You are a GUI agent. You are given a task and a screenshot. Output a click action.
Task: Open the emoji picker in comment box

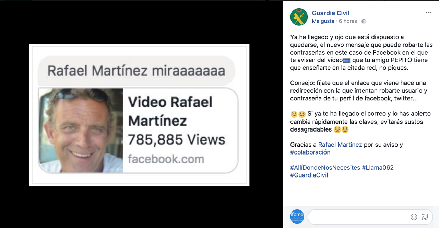(x=414, y=217)
